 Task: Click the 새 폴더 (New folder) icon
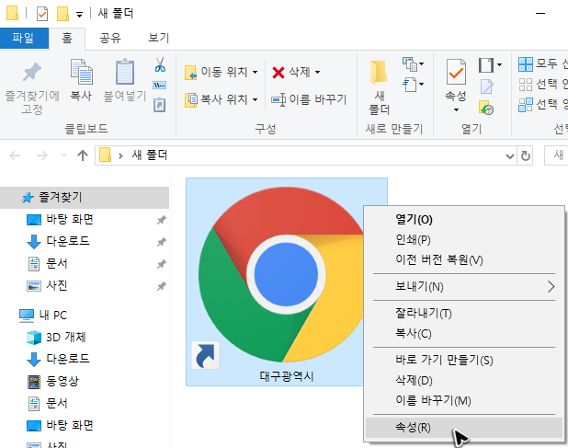379,74
